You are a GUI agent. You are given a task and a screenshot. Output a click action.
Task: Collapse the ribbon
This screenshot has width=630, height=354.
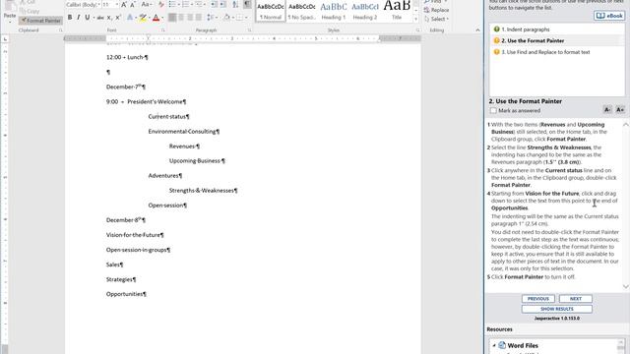pyautogui.click(x=477, y=30)
